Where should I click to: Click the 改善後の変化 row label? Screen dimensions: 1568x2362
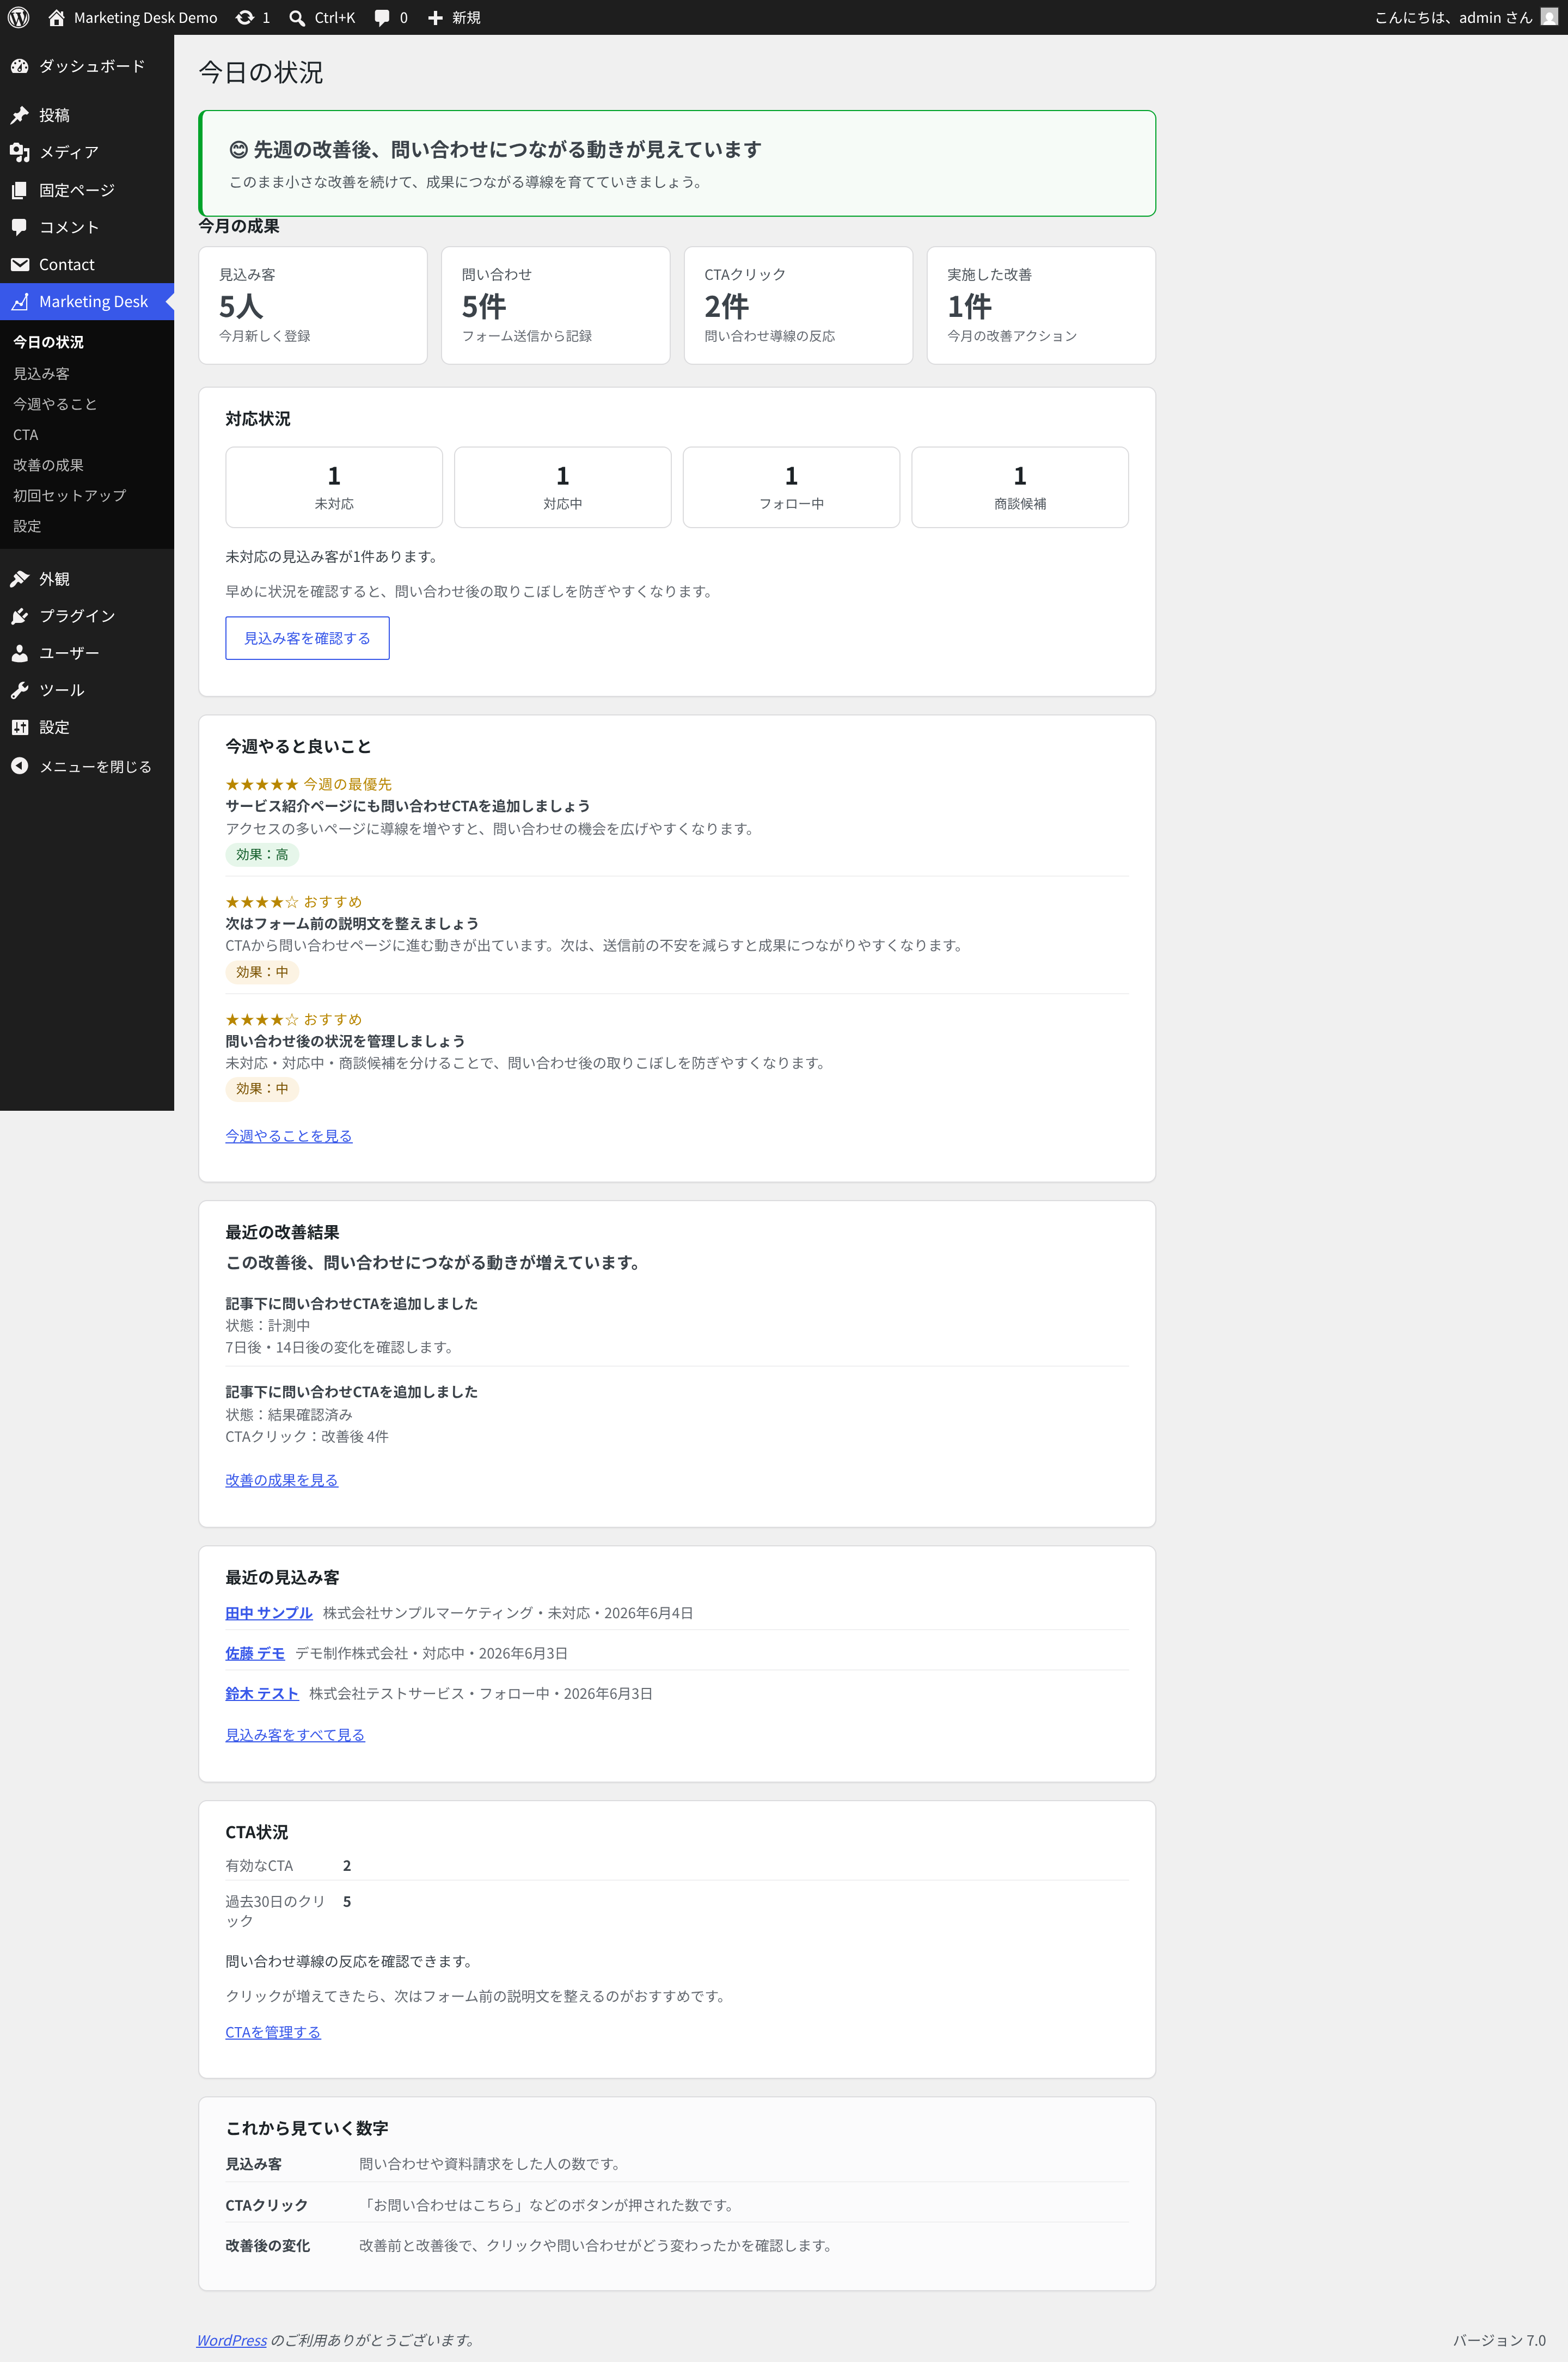point(268,2245)
